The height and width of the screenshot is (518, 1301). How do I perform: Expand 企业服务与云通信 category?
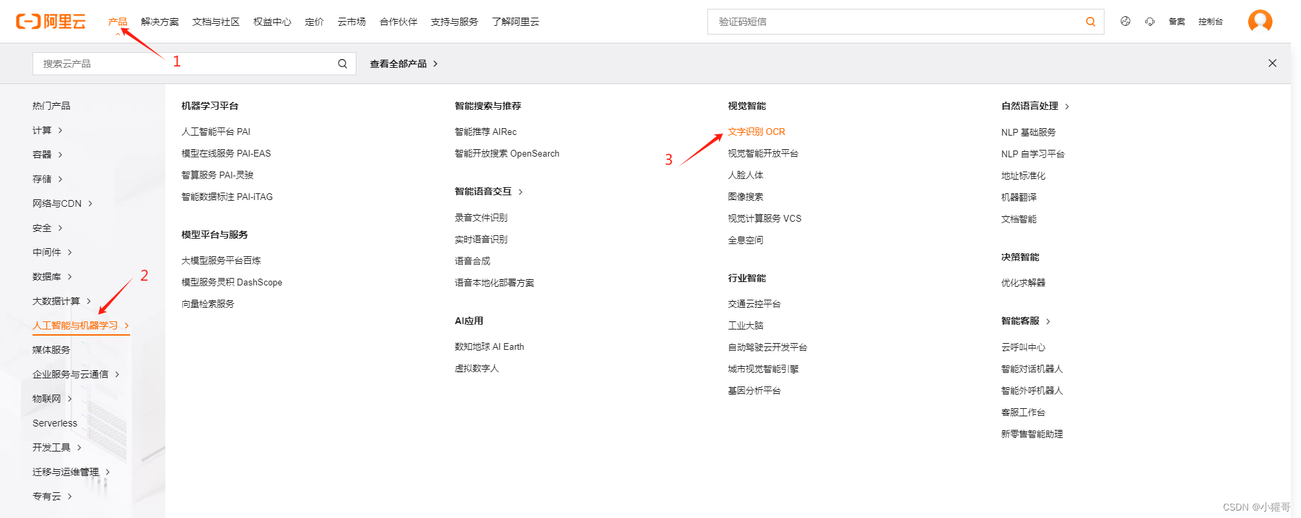(x=76, y=374)
